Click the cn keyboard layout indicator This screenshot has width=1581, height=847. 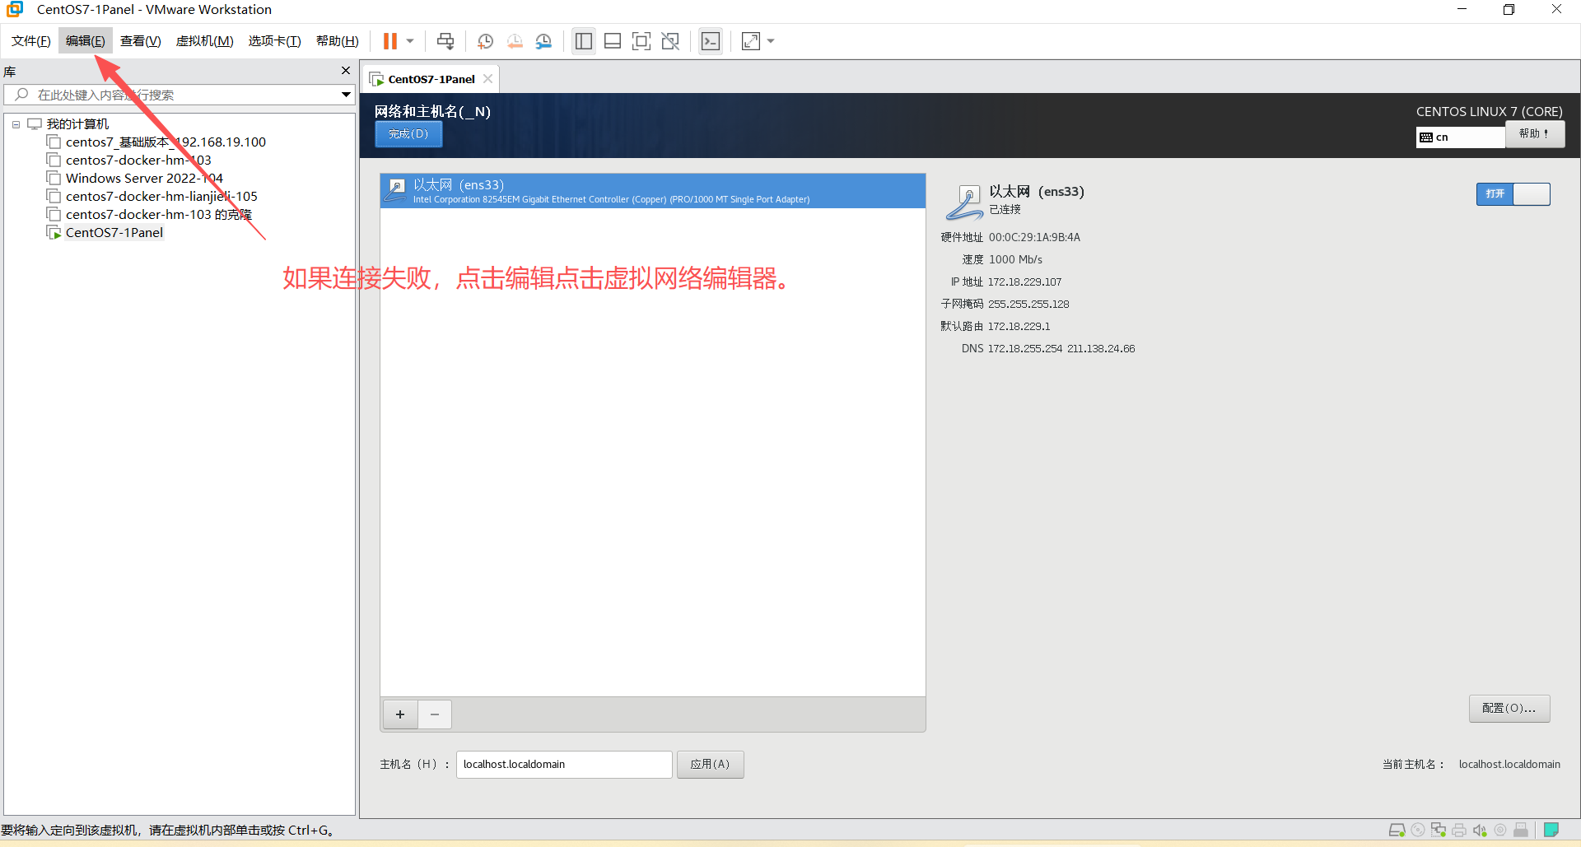(x=1460, y=137)
